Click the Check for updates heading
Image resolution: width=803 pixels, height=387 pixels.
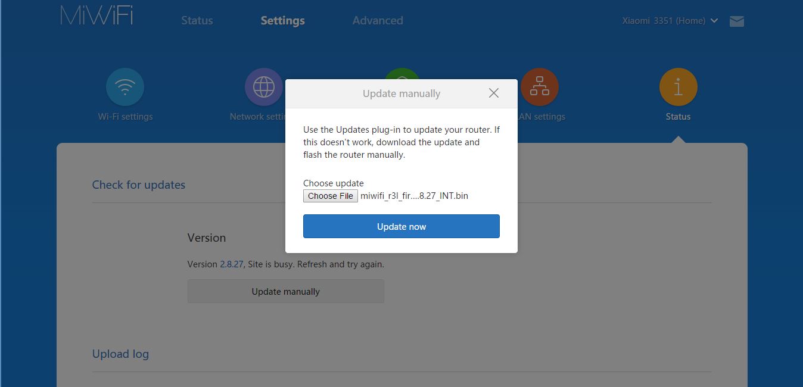tap(139, 185)
